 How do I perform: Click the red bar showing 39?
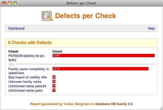point(54,77)
